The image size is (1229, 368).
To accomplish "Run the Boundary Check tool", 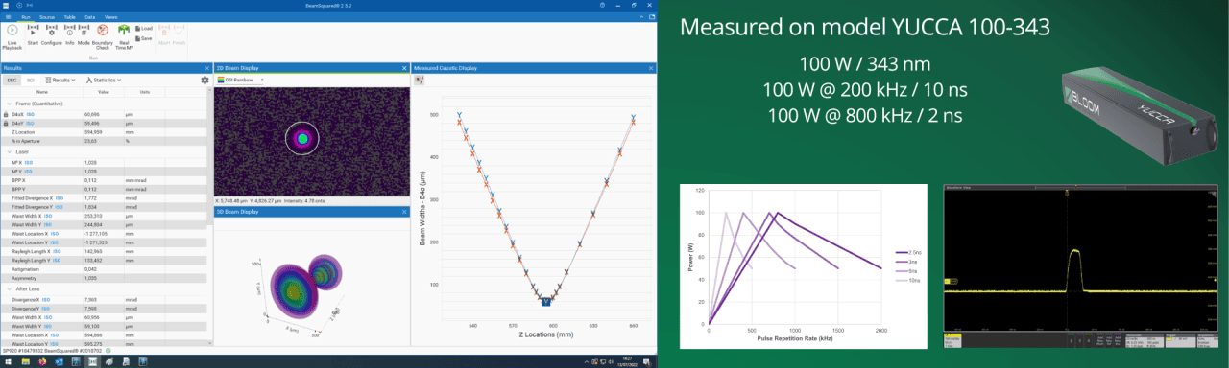I will coord(103,36).
